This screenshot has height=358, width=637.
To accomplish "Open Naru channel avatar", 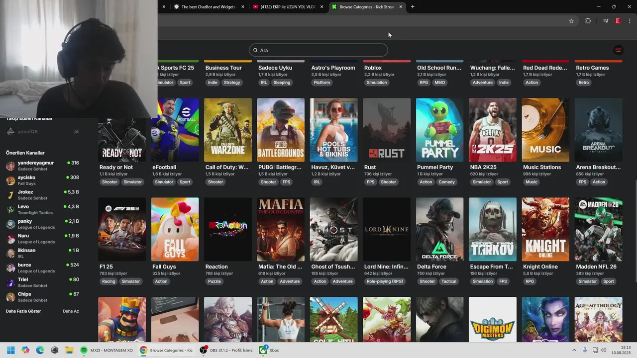I will 10,239.
